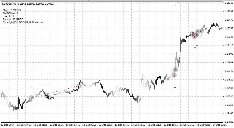Click price label 1.17380 on the axis

[x=229, y=97]
